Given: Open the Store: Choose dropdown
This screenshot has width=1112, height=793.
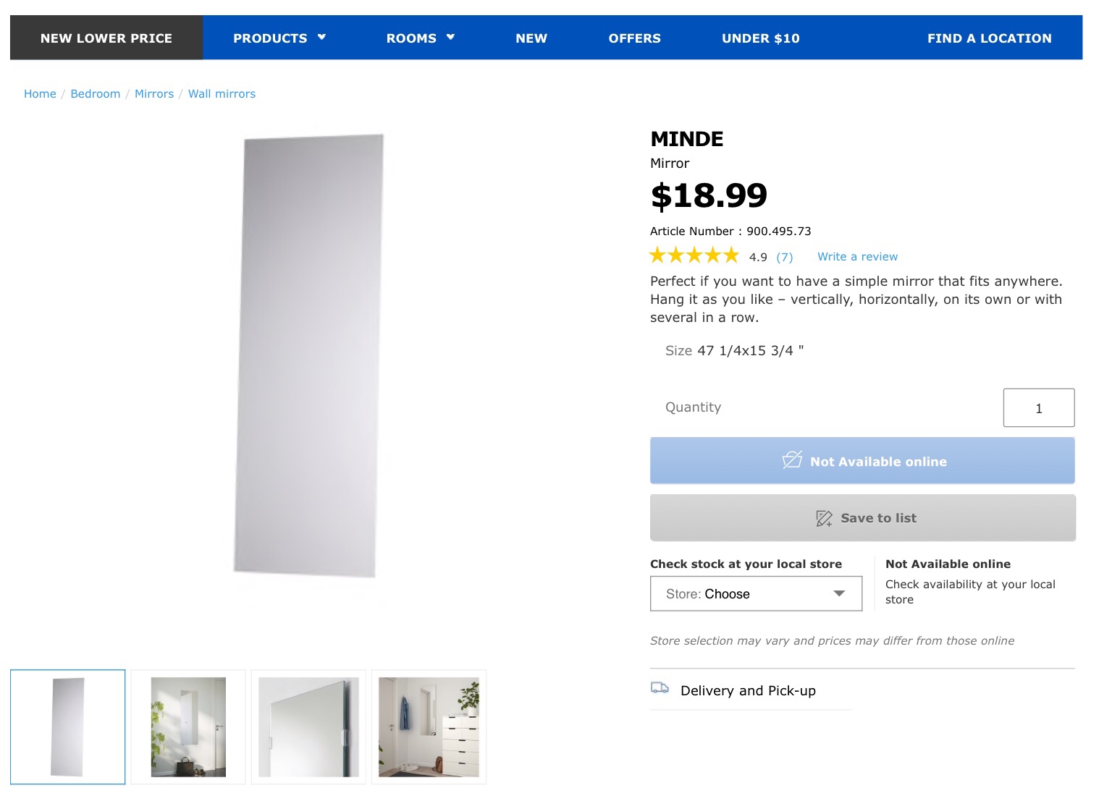Looking at the screenshot, I should click(756, 594).
